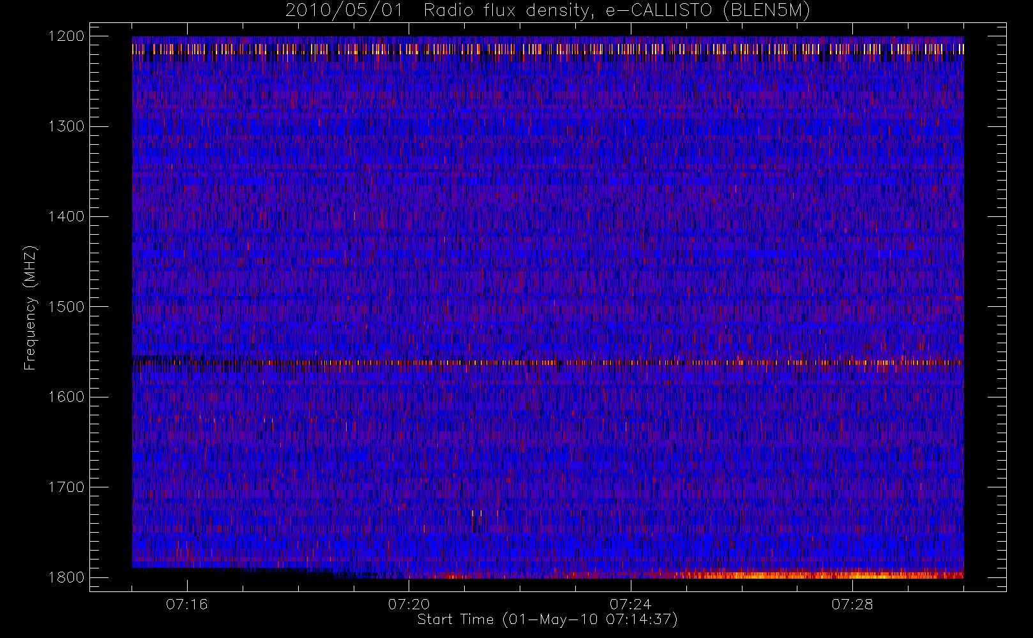Click the 1300 frequency axis label
The height and width of the screenshot is (638, 1033).
point(66,126)
